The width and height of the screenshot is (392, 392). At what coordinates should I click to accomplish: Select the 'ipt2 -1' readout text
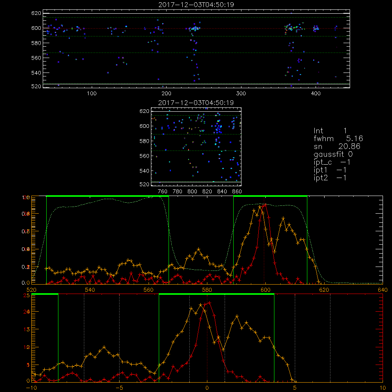[330, 178]
